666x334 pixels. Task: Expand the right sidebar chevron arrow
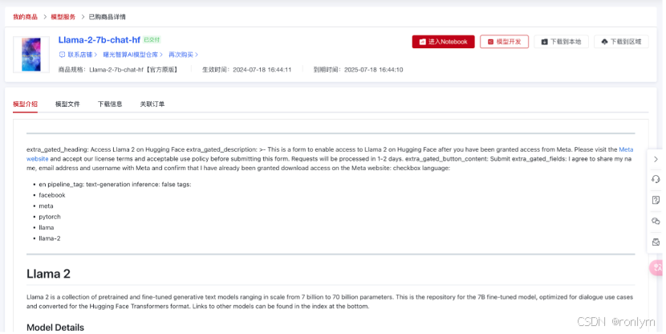point(656,159)
